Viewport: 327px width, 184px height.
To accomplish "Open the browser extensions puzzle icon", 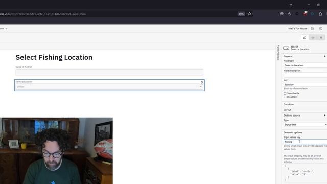I will tap(320, 14).
